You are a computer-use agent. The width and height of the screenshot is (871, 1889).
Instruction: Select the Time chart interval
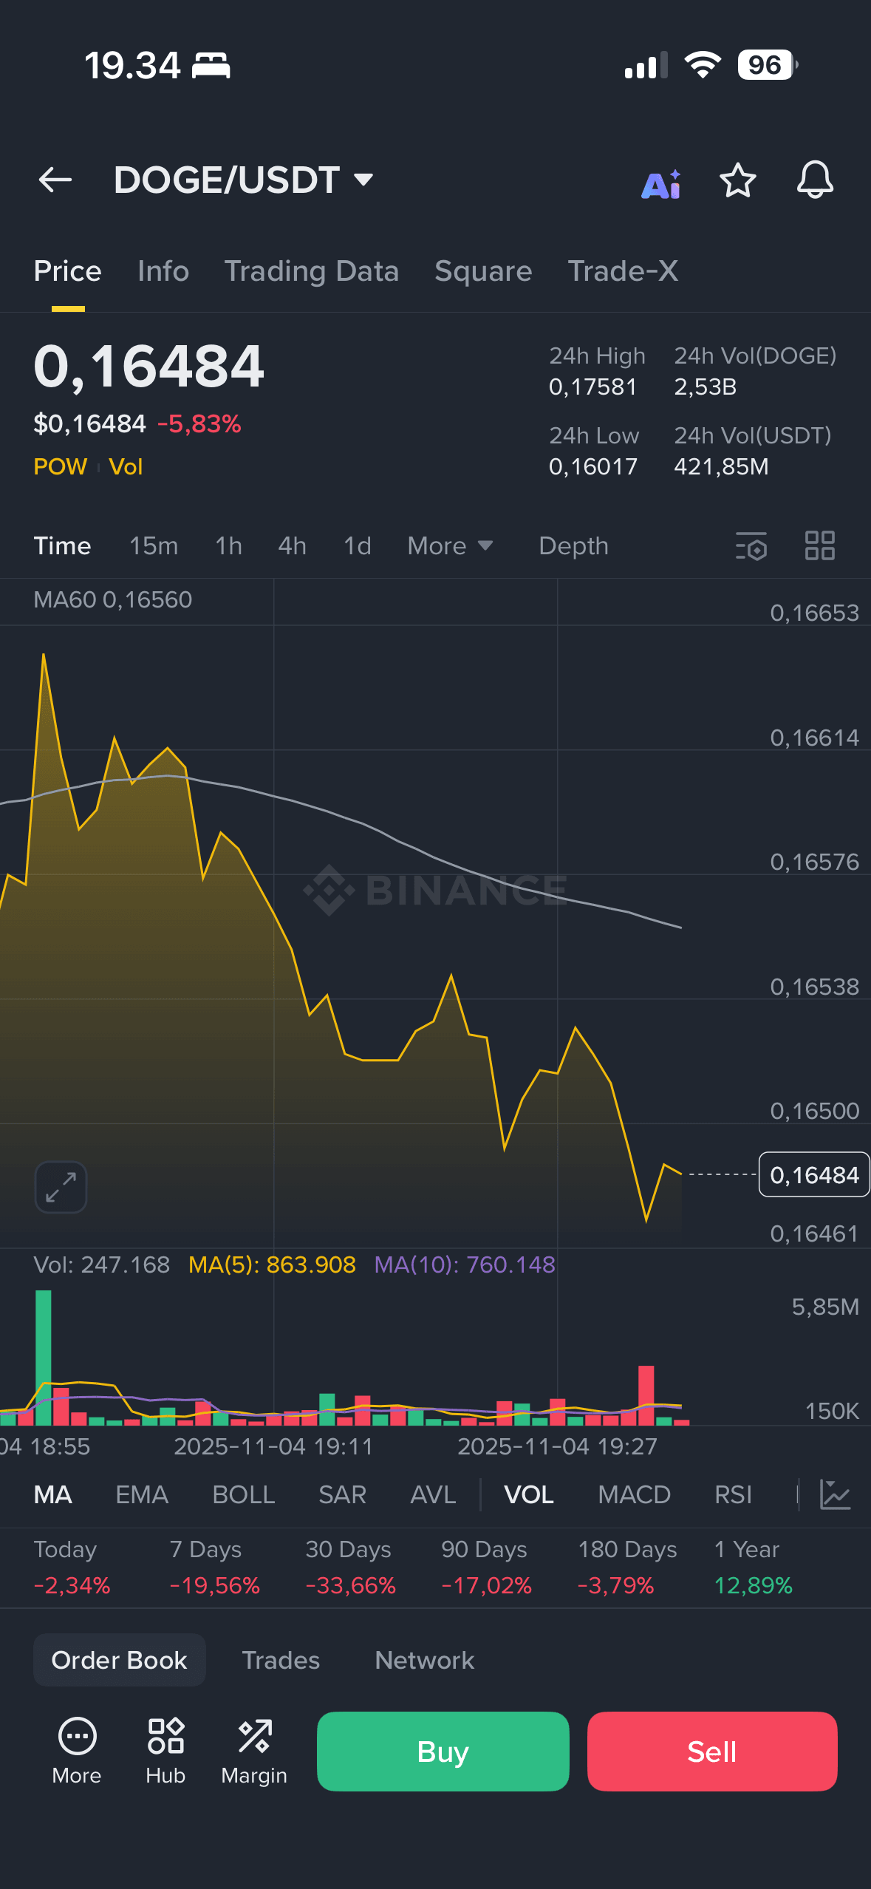(63, 546)
